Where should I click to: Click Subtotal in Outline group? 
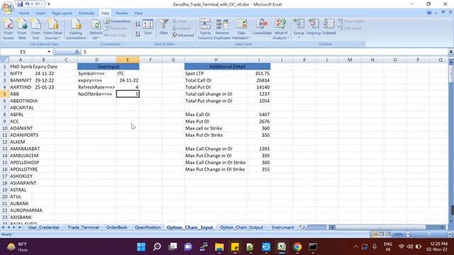(329, 27)
